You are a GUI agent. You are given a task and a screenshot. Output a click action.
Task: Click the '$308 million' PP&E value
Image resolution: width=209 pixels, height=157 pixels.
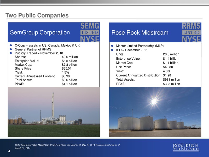[x=171, y=84]
